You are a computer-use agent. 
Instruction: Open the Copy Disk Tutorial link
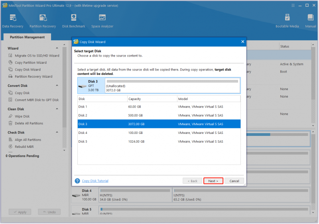point(95,181)
